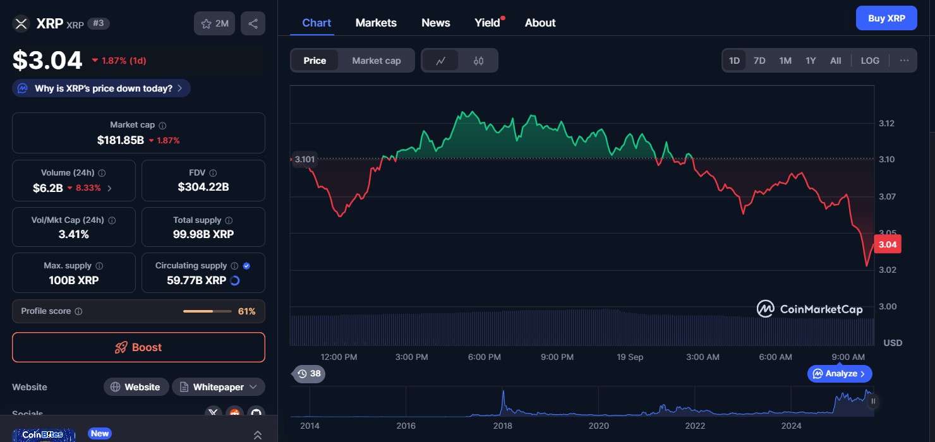This screenshot has height=442, width=935.
Task: Open the Markets tab
Action: (376, 23)
